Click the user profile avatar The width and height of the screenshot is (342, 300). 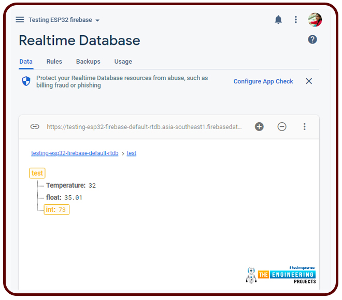point(315,20)
